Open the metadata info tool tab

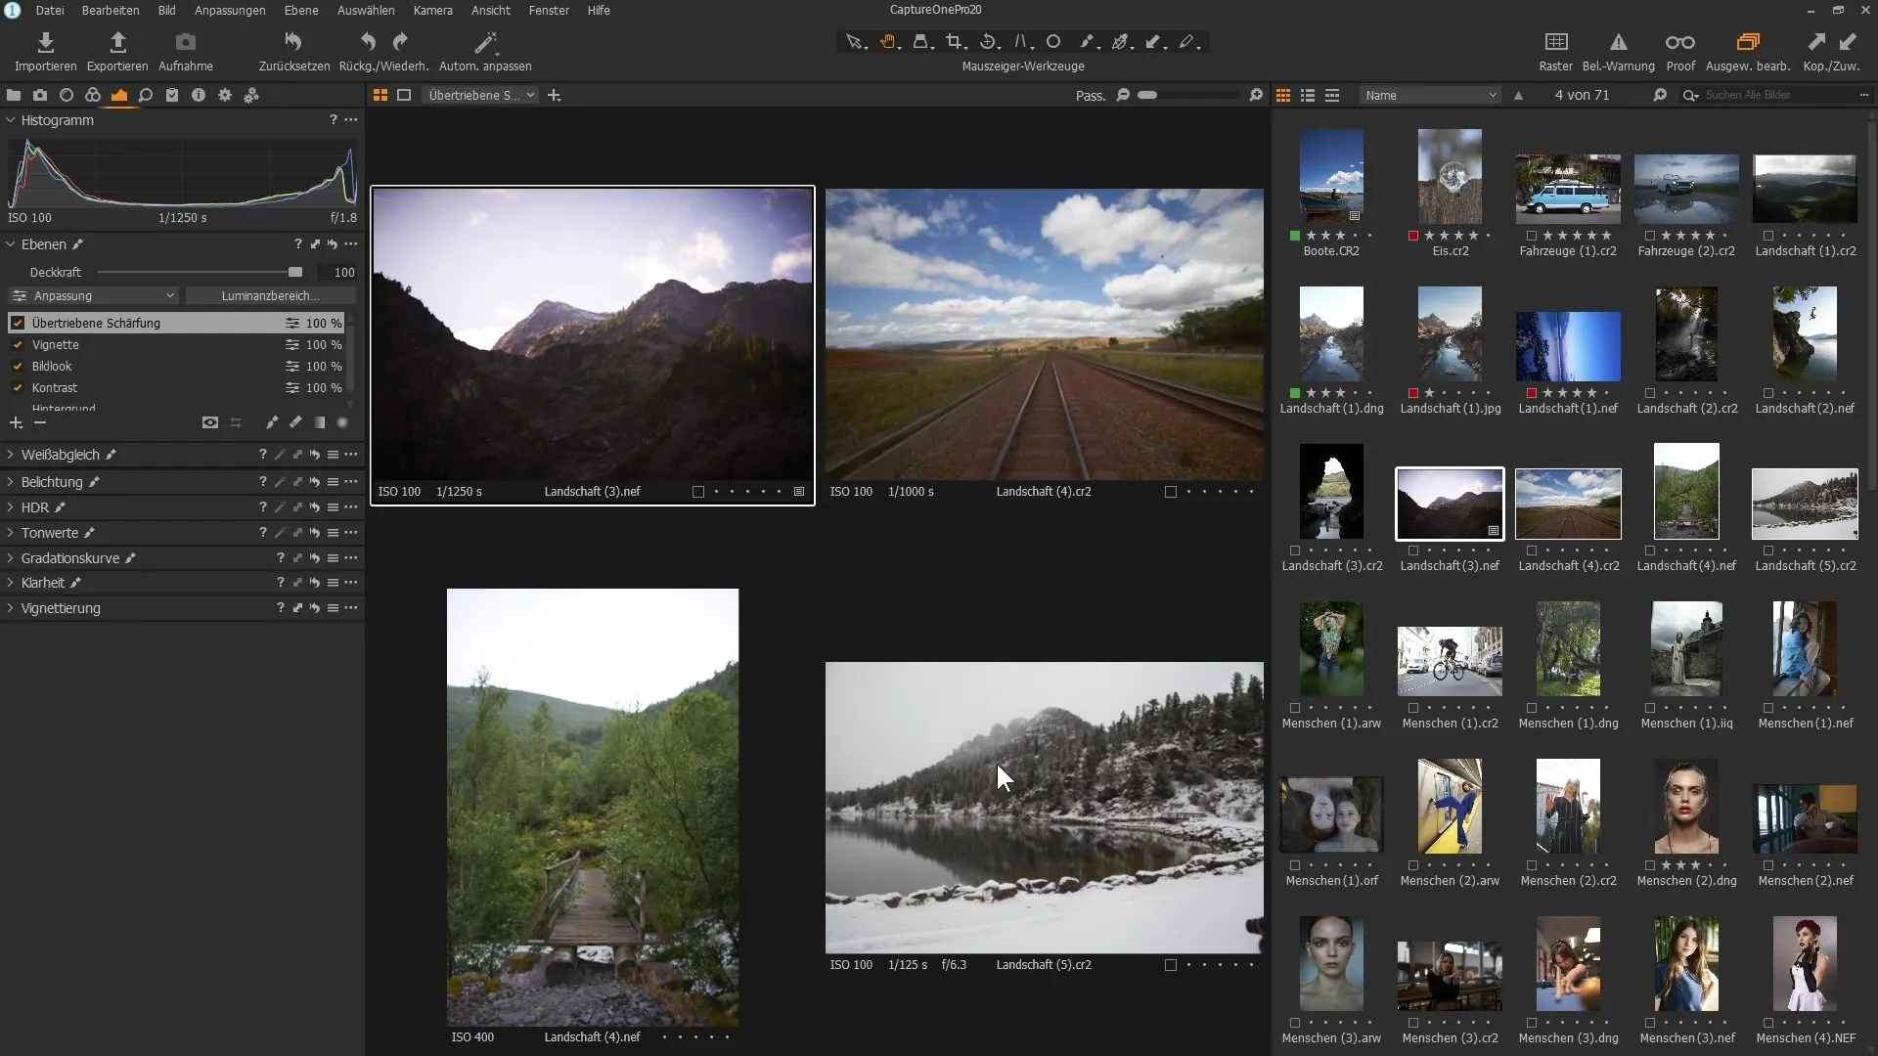click(199, 95)
